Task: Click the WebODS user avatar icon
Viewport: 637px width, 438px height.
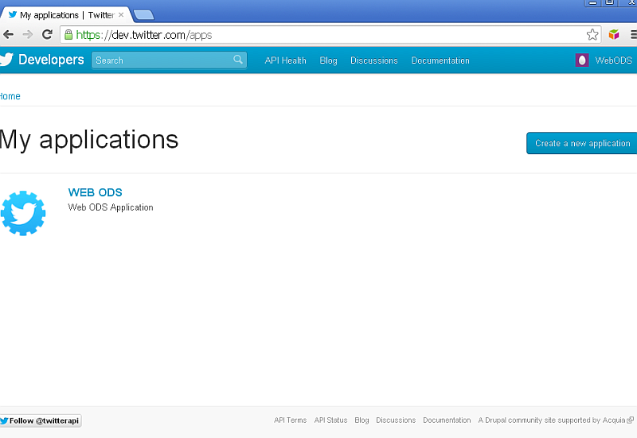Action: pos(582,60)
